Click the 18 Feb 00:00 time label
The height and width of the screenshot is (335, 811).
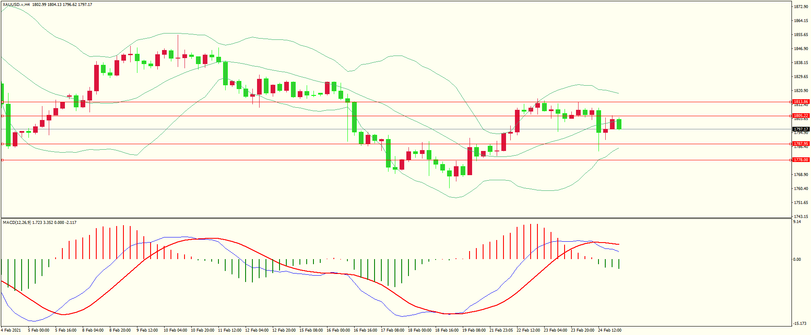pyautogui.click(x=419, y=330)
